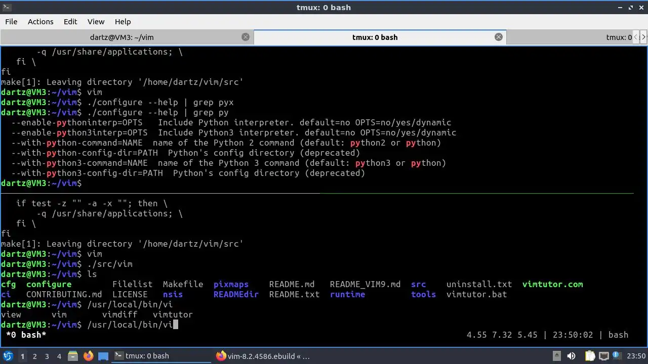Click the --with-python-command=NAME option text
The image size is (648, 364).
(x=77, y=143)
